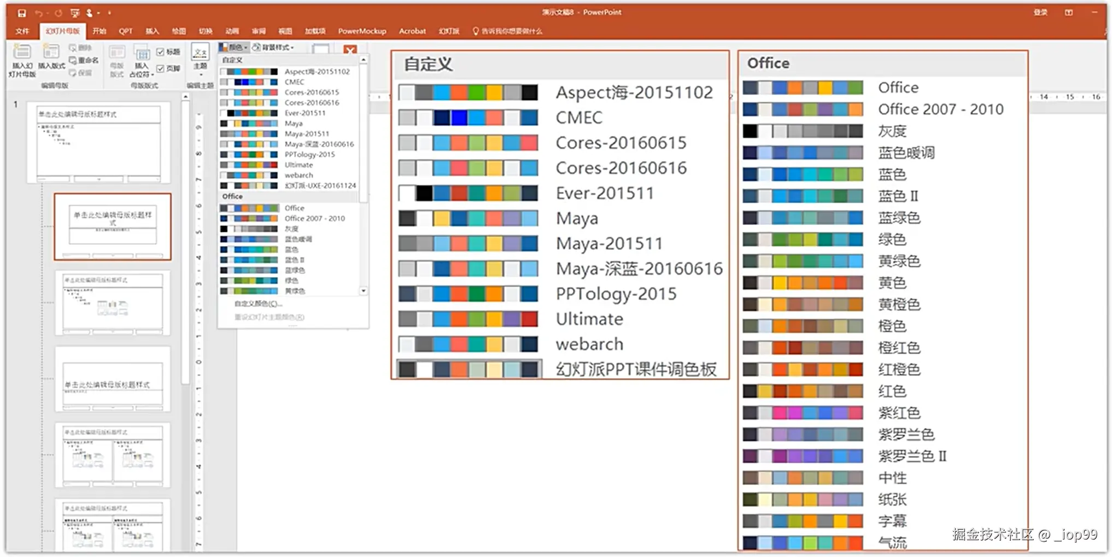Open the 文件 tab
Viewport: 1112px width, 557px height.
[22, 31]
